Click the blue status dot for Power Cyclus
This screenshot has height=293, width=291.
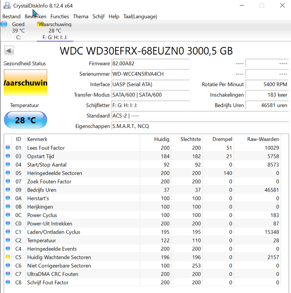coord(8,215)
